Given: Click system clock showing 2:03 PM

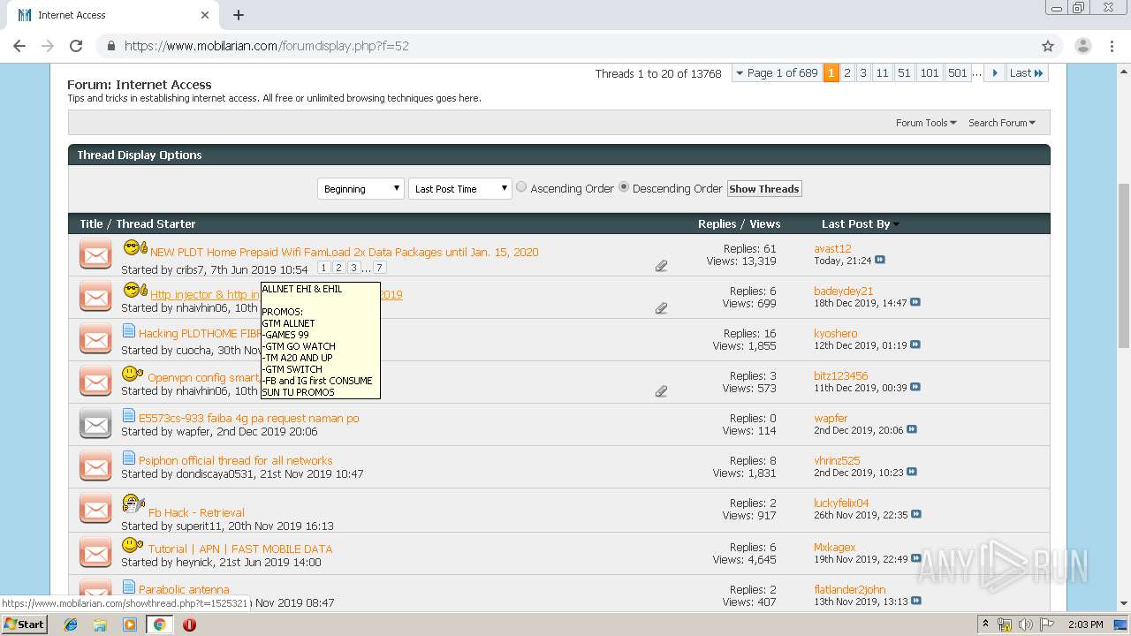Looking at the screenshot, I should (x=1085, y=625).
